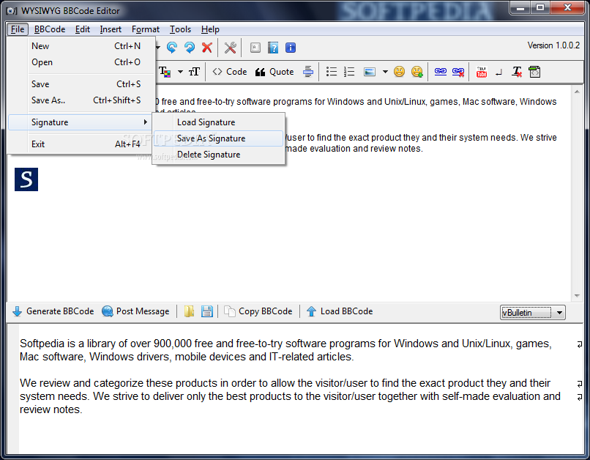
Task: Click the horizontal rule icon
Action: pyautogui.click(x=307, y=72)
